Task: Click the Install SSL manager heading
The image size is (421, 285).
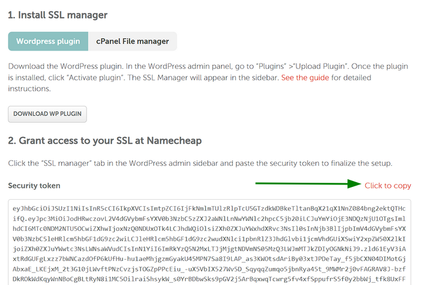Action: [58, 15]
